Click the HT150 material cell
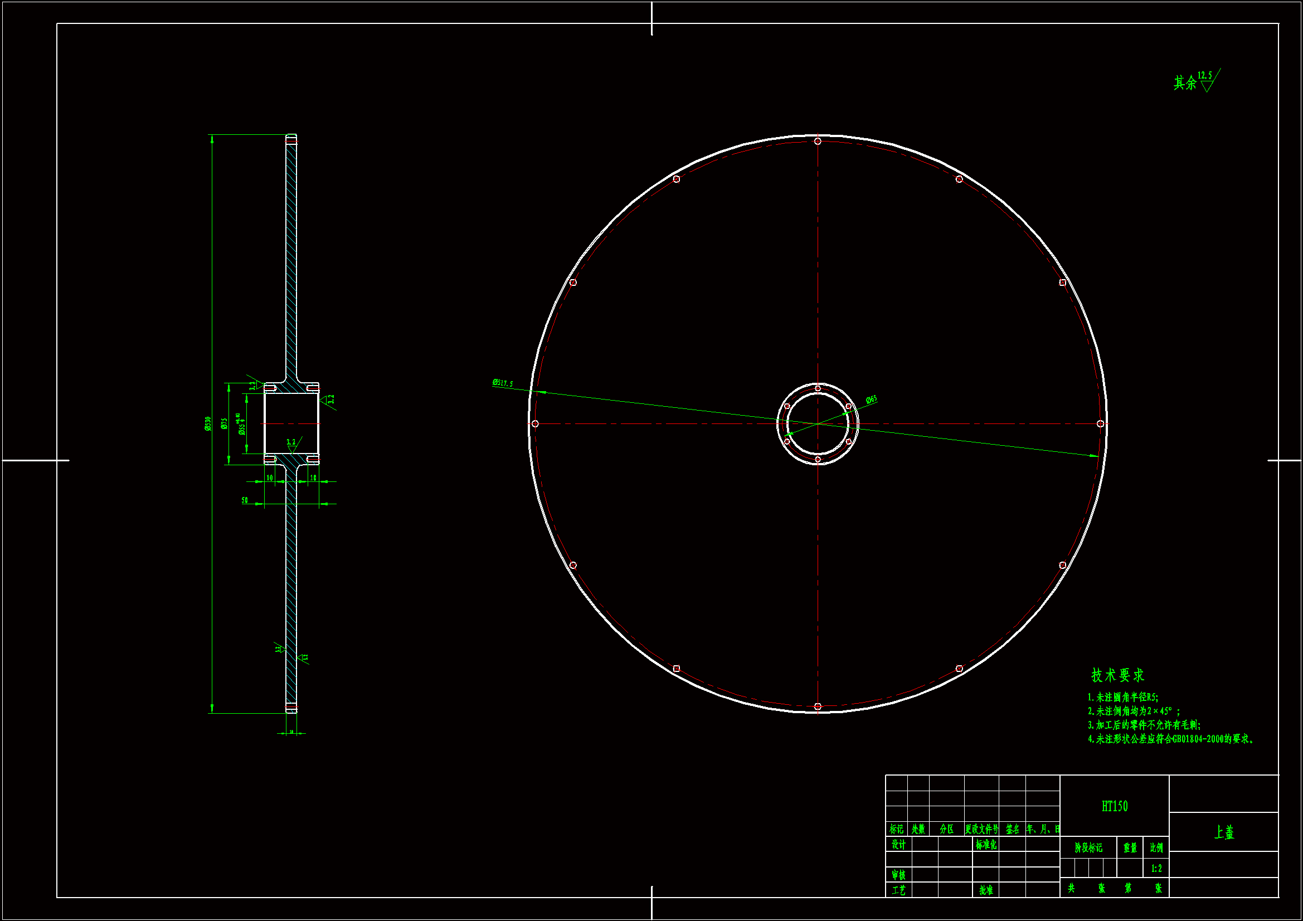 pos(1114,806)
